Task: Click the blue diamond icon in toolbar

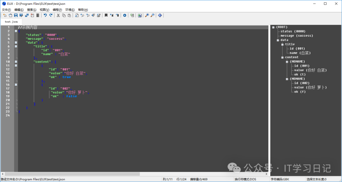Action: tap(160, 15)
